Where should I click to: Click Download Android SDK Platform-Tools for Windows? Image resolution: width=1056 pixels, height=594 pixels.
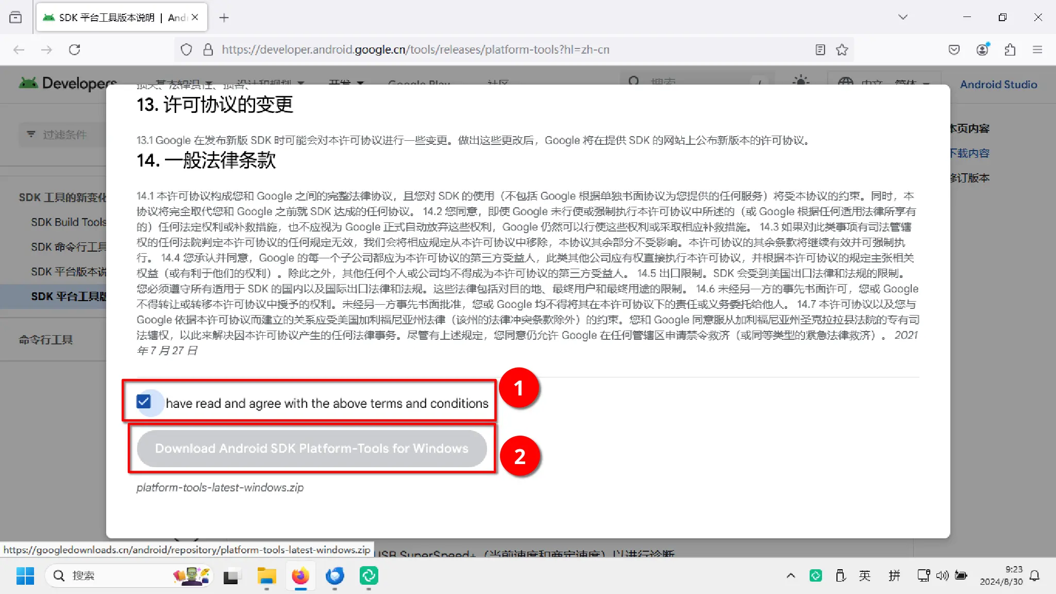(x=312, y=449)
